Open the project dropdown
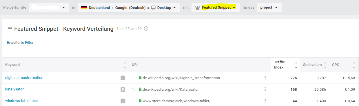 269,7
